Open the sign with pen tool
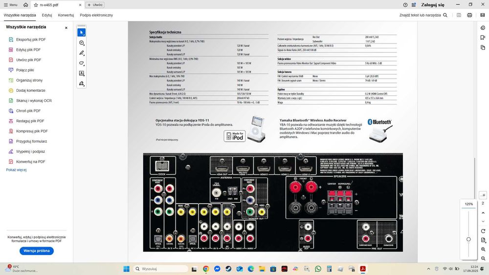Viewport: 489px width, 275px height. pos(81,84)
